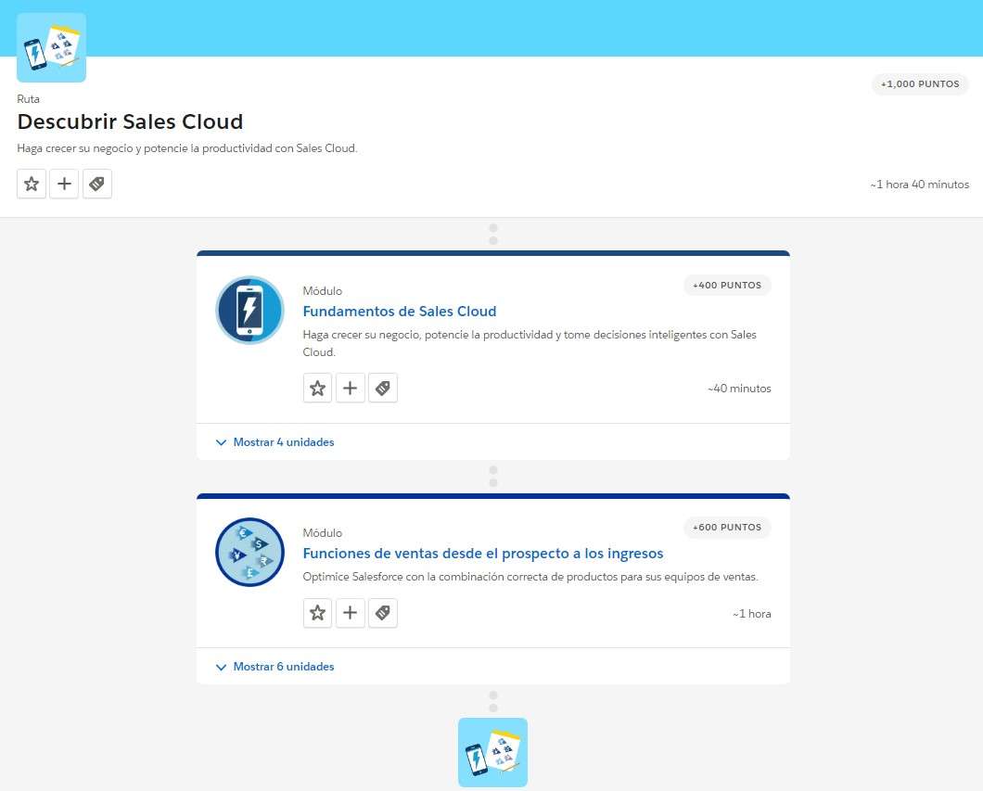Click the +1,000 PUNTOS badge

pyautogui.click(x=920, y=84)
